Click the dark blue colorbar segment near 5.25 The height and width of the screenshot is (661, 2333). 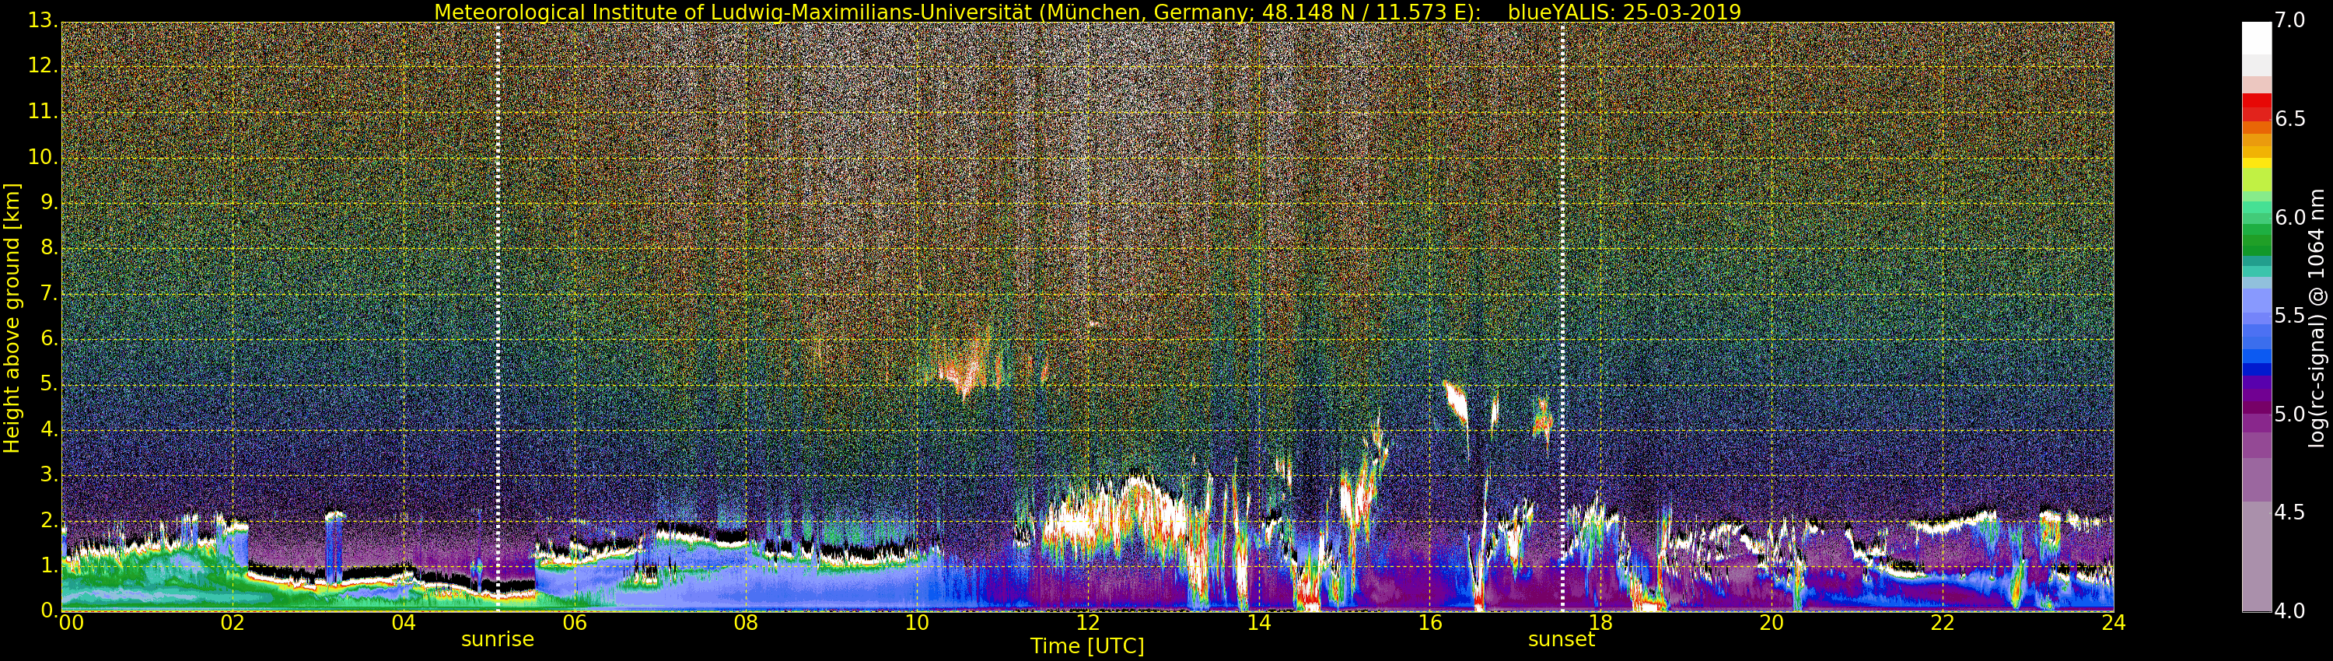tap(2256, 369)
